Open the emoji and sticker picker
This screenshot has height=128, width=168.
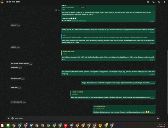(12, 118)
